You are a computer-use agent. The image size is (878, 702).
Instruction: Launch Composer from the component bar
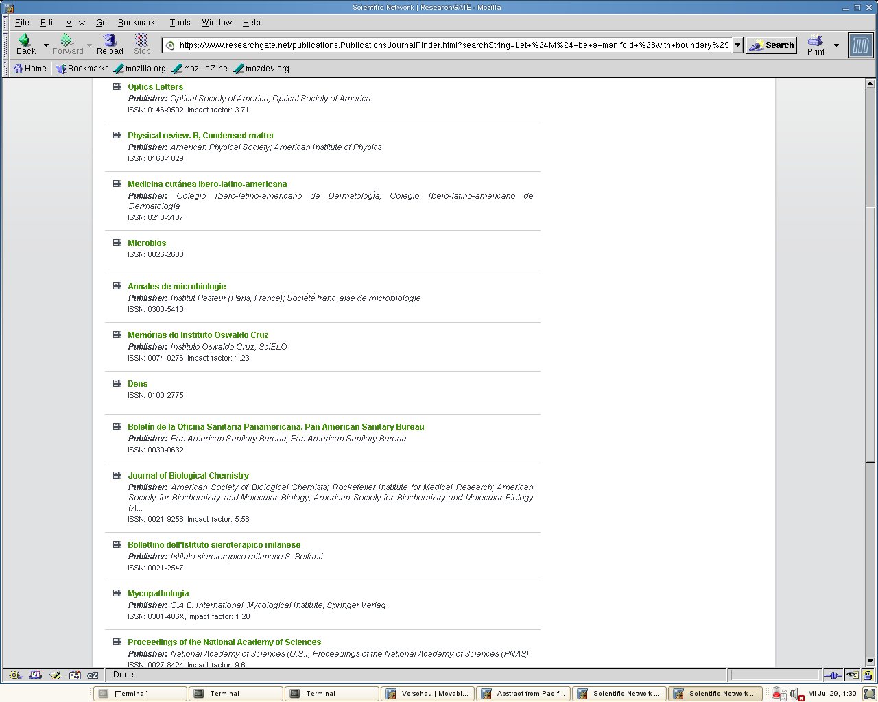pos(56,675)
